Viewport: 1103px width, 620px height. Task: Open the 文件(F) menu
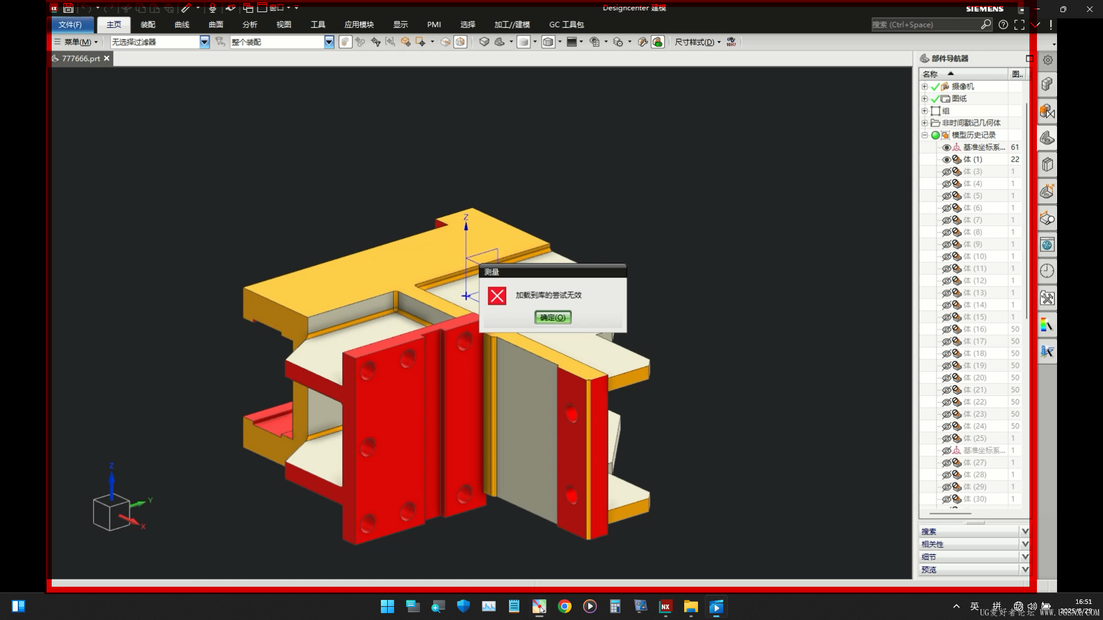point(70,25)
